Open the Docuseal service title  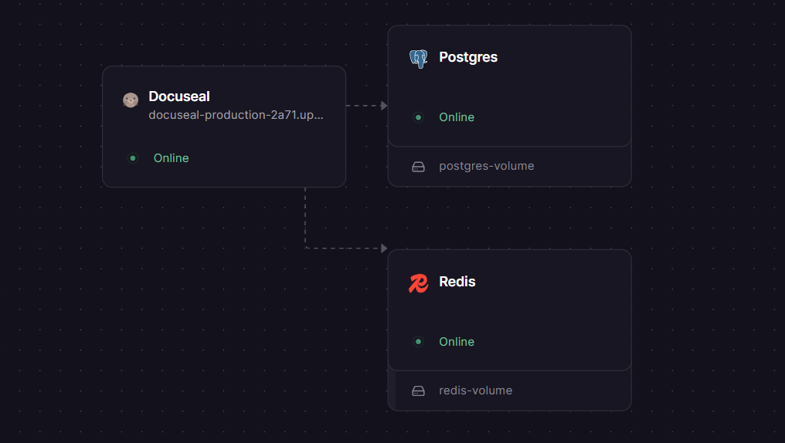click(x=179, y=96)
